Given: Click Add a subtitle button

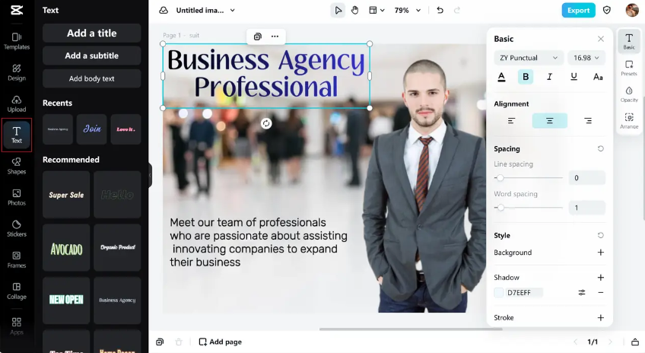Looking at the screenshot, I should 92,56.
